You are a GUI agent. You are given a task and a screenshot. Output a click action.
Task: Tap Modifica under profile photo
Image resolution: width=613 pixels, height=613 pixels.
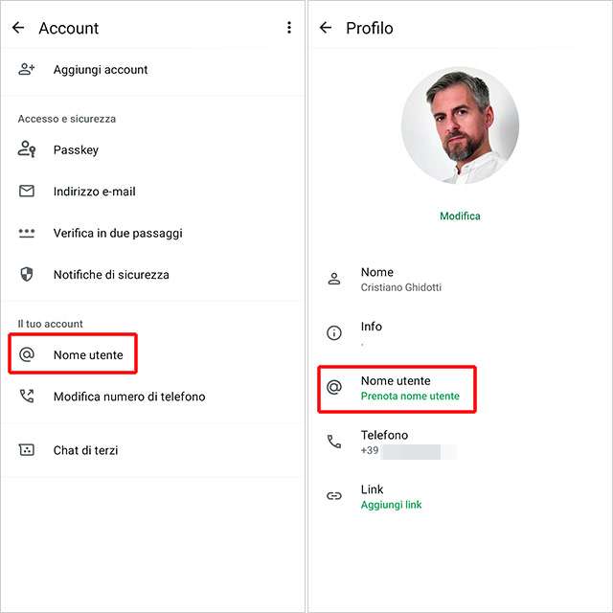(460, 216)
